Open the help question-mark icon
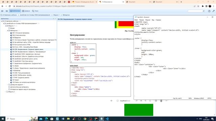Screen dimensions: 216x121 pyautogui.click(x=209, y=11)
